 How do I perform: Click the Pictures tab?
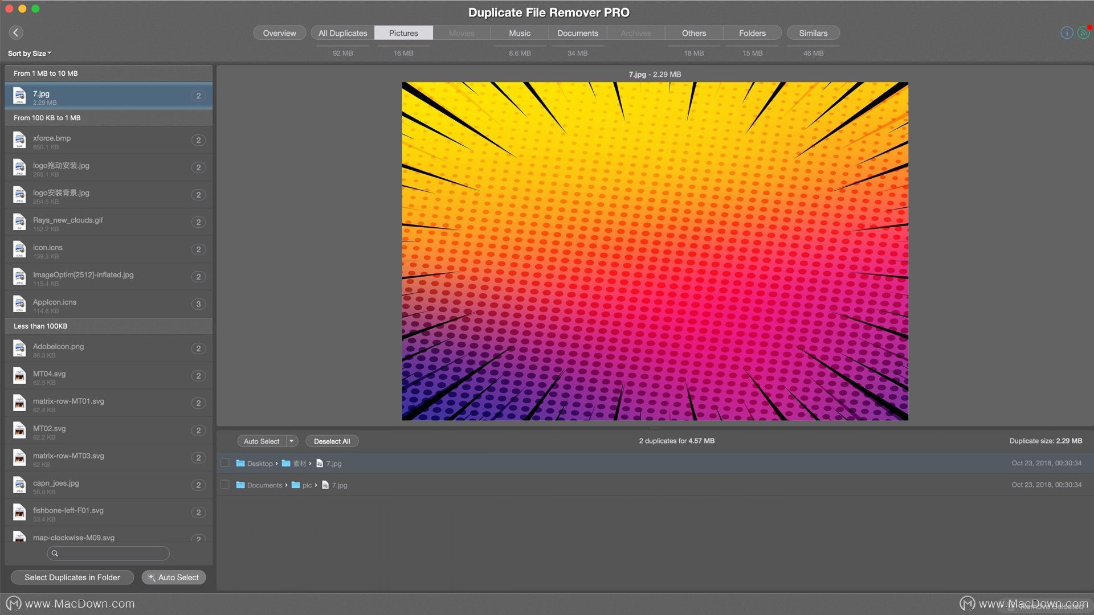click(403, 33)
